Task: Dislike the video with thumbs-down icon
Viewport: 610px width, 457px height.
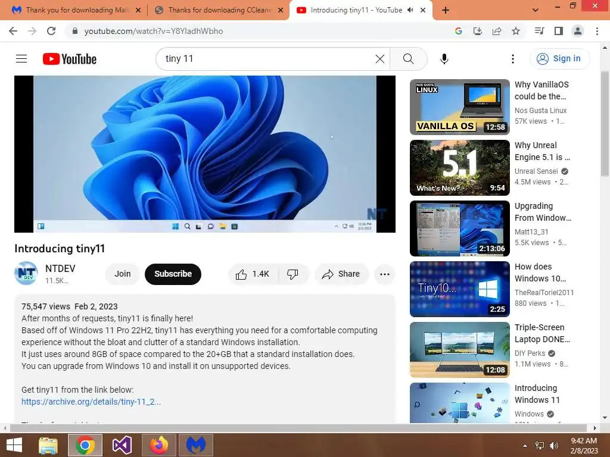Action: [x=293, y=274]
